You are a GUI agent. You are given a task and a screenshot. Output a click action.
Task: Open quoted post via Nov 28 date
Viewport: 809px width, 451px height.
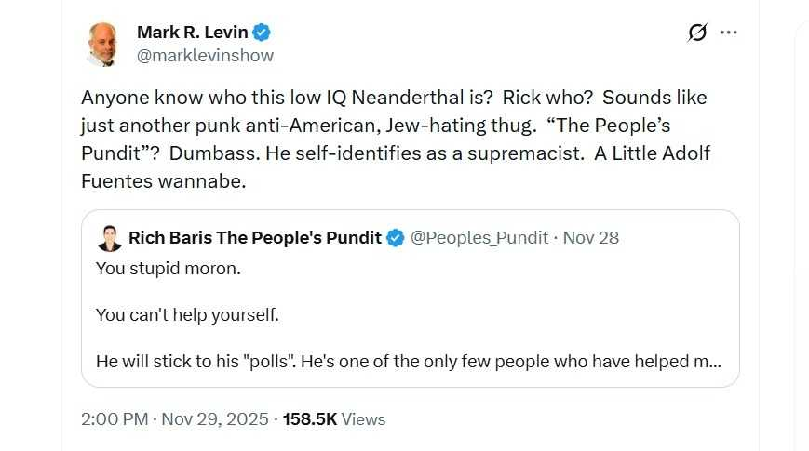(x=591, y=238)
